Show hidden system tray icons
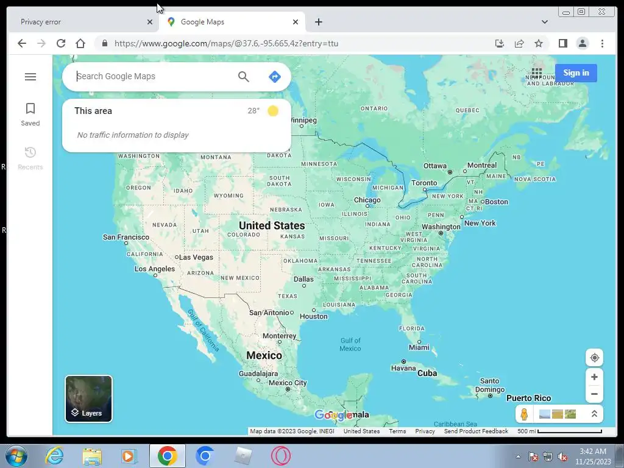 coord(518,456)
